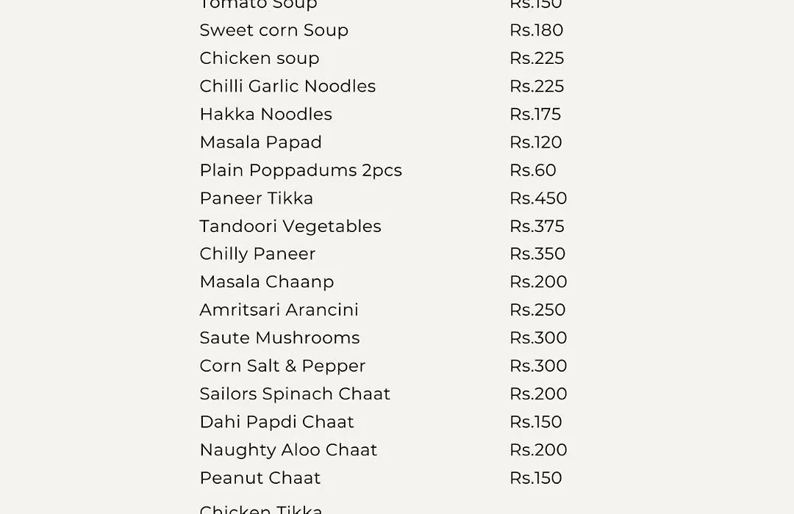Select Masala Chaanp entry
Viewport: 794px width, 514px height.
click(267, 282)
